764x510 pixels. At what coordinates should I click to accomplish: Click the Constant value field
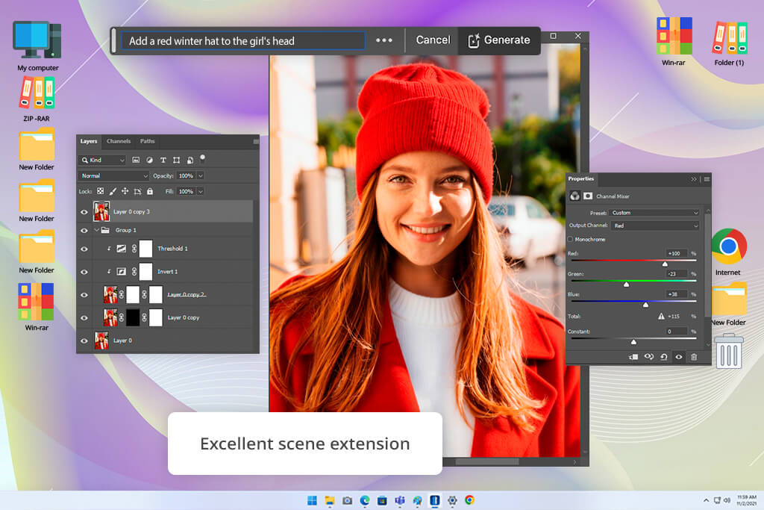coord(676,332)
